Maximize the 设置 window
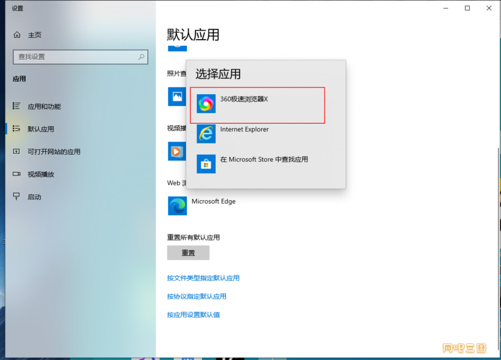Image resolution: width=501 pixels, height=360 pixels. coord(467,8)
